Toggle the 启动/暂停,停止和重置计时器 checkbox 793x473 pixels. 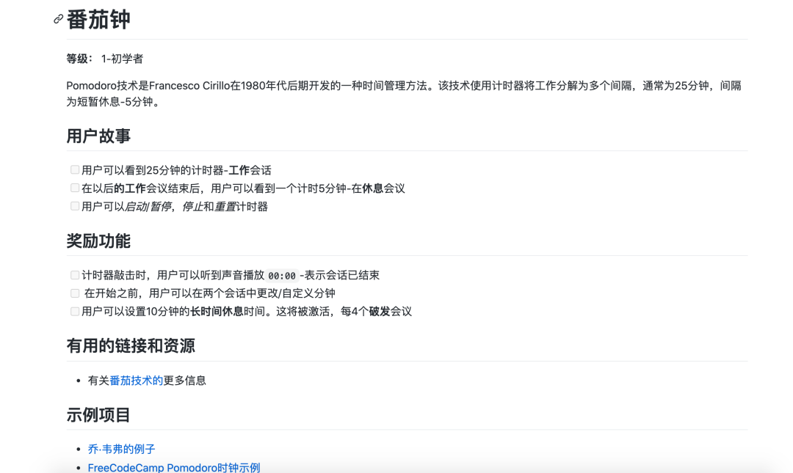pos(75,206)
